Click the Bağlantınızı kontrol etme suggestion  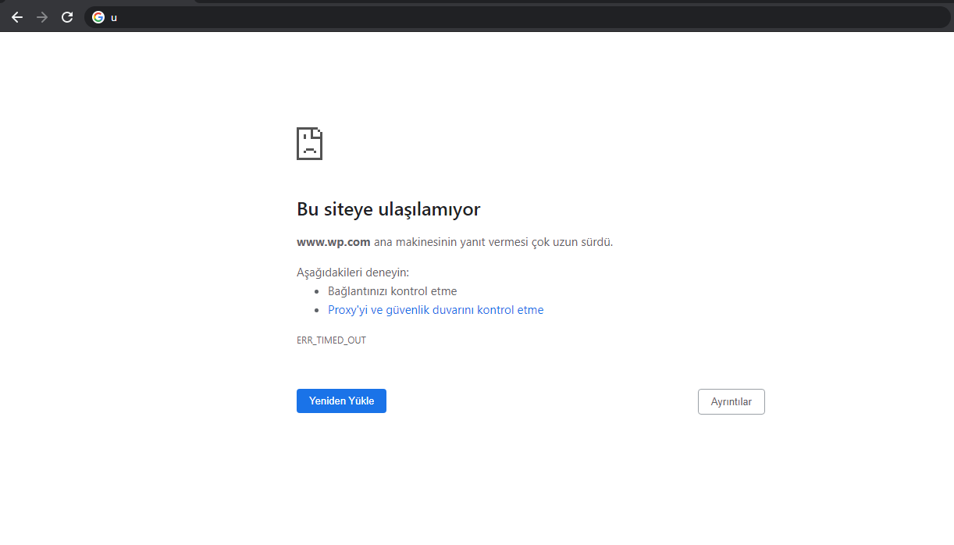coord(392,291)
